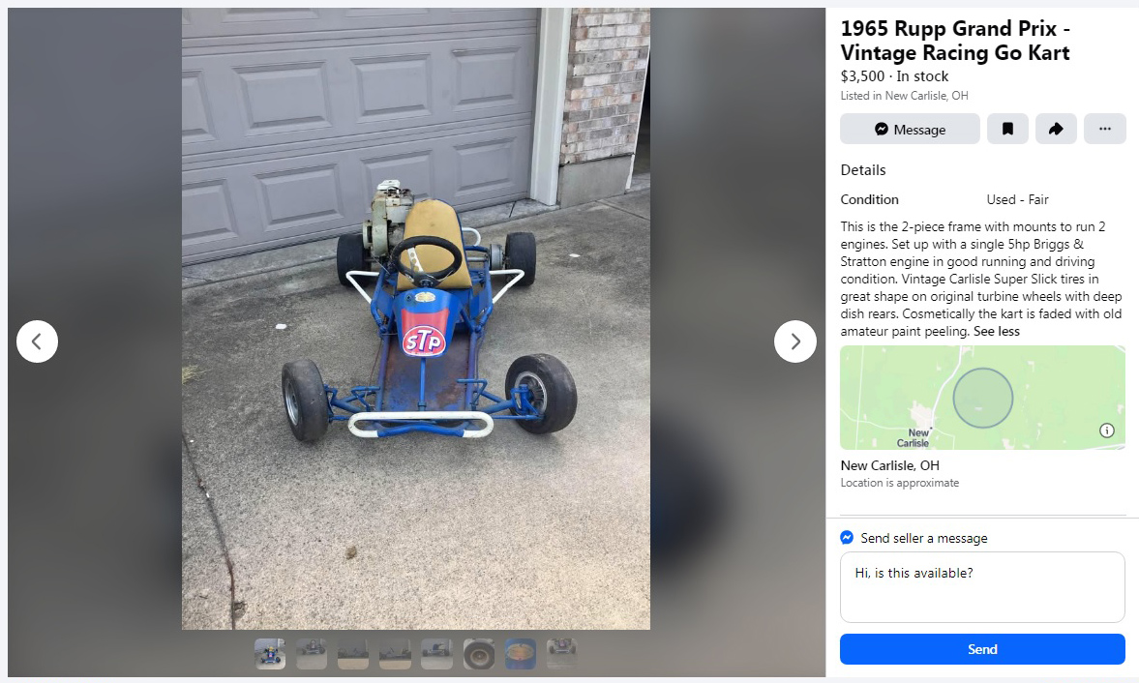Image resolution: width=1139 pixels, height=683 pixels.
Task: Click the Send button
Action: [x=982, y=649]
